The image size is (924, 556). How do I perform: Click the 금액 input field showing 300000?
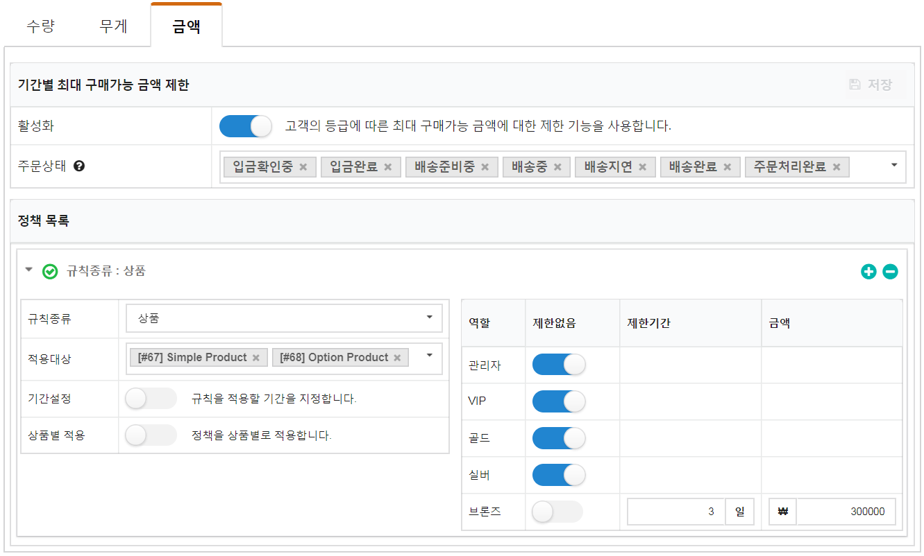[x=846, y=512]
